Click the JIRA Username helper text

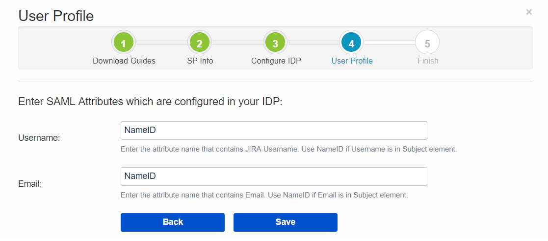(288, 150)
